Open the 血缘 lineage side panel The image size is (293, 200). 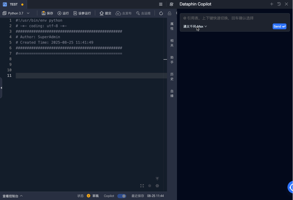[172, 93]
